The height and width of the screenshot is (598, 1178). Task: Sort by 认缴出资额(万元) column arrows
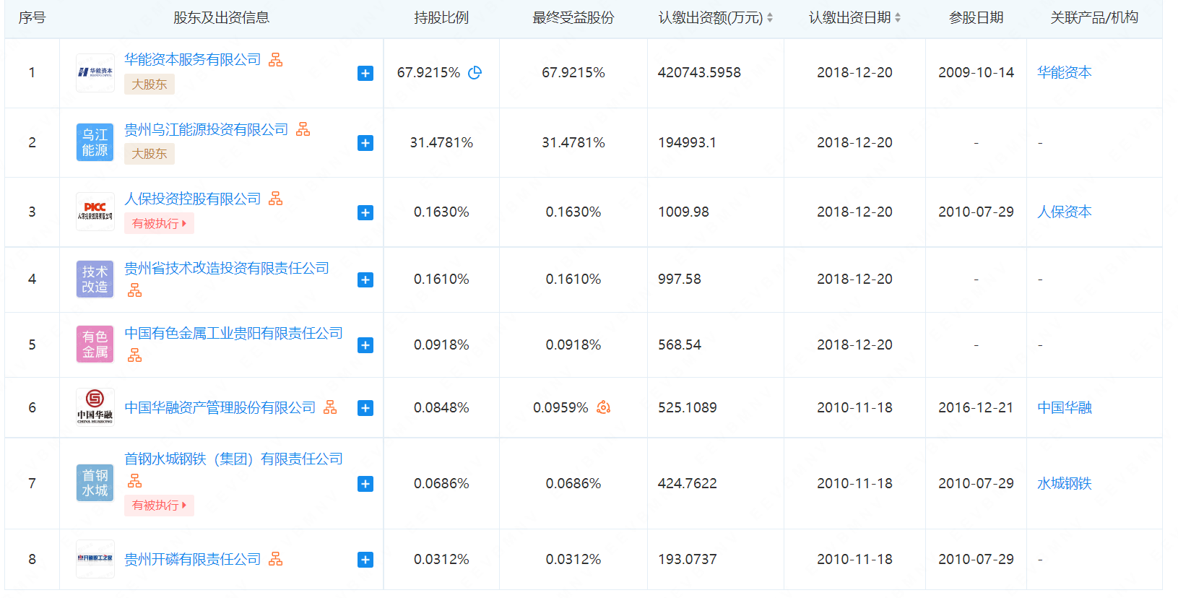[x=770, y=18]
